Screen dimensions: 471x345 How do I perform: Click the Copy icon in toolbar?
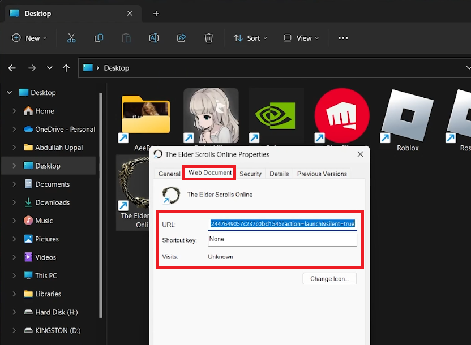click(x=99, y=38)
